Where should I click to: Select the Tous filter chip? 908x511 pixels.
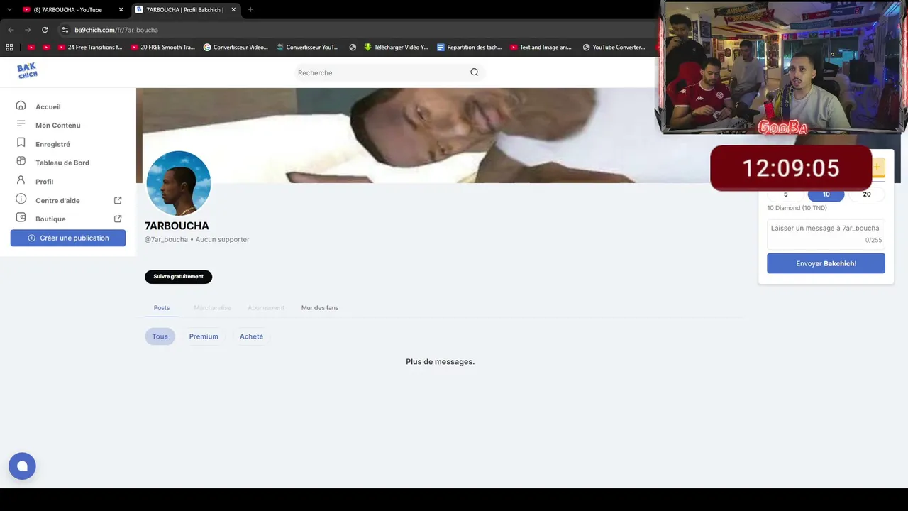(160, 336)
